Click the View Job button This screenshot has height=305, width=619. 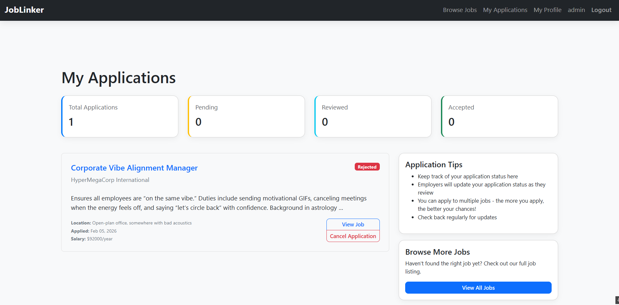(353, 224)
